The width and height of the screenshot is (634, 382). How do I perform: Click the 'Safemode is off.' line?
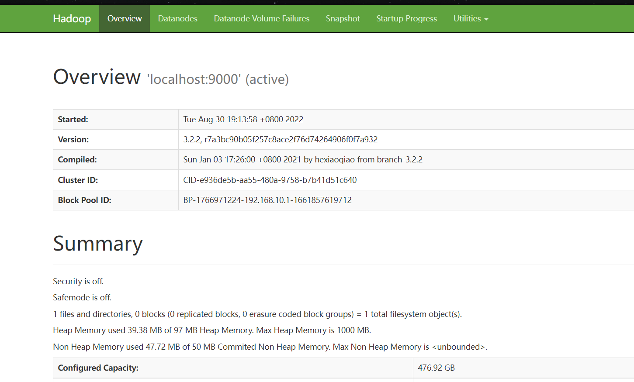[x=82, y=297]
